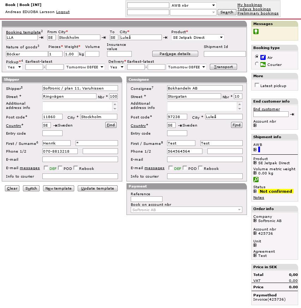Click Consignee additional address scroll down arrow
This screenshot has width=301, height=308.
point(240,109)
